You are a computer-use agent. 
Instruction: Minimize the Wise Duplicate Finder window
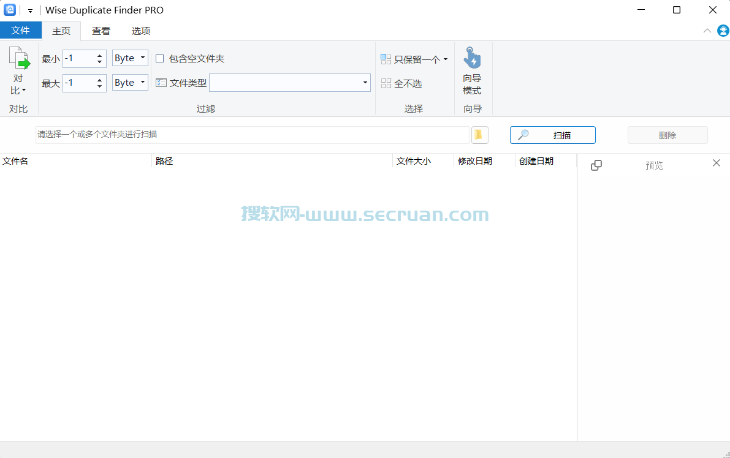point(641,10)
